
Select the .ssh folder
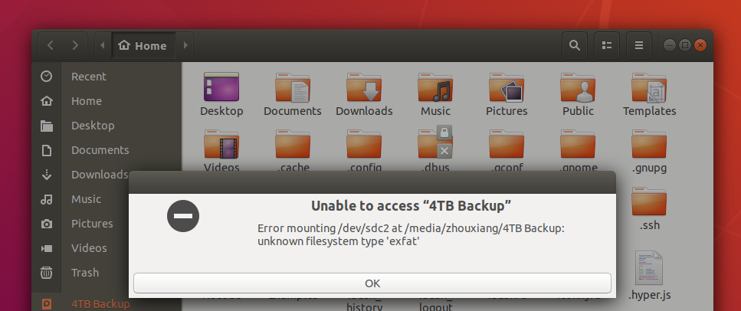649,209
